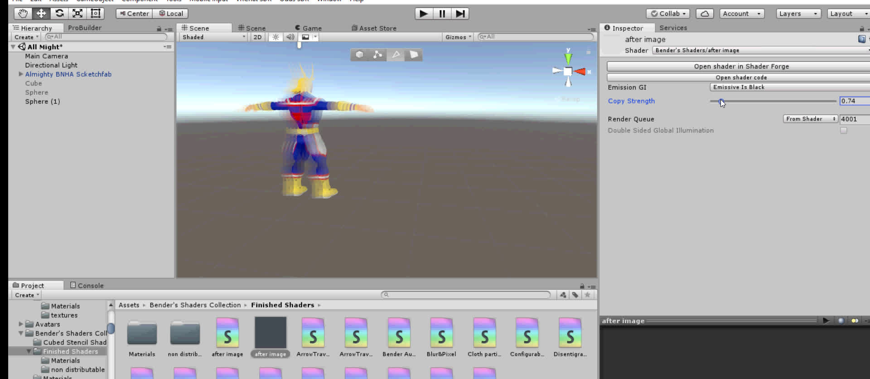Switch to the Game tab

(308, 28)
